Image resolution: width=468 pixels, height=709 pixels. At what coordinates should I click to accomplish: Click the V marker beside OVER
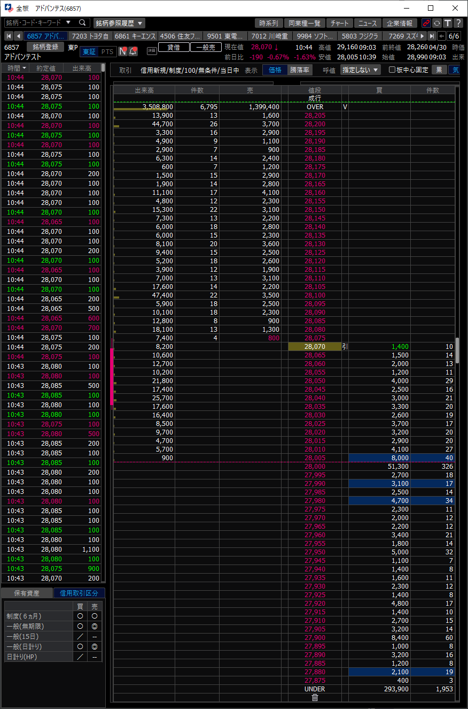pyautogui.click(x=345, y=107)
